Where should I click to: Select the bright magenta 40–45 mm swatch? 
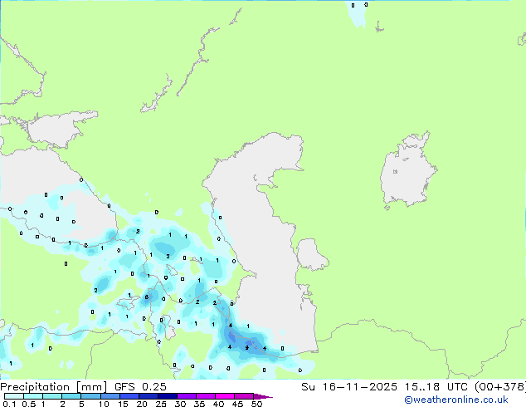[225, 396]
